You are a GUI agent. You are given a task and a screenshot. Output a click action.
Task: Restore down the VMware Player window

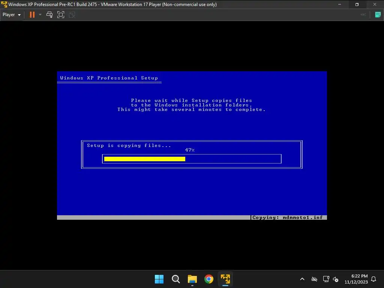(x=357, y=4)
